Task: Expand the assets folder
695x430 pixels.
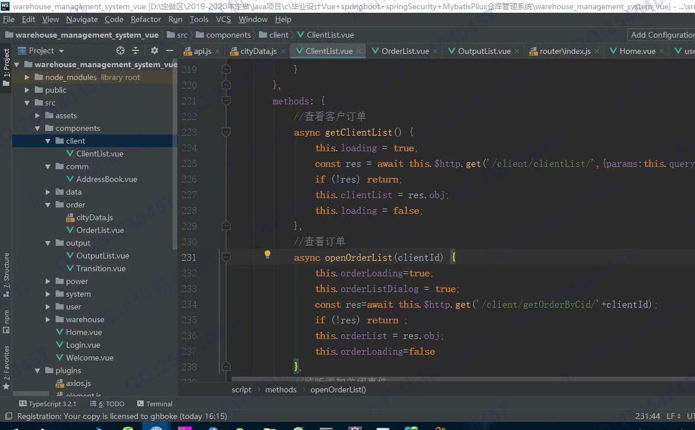Action: coord(37,115)
